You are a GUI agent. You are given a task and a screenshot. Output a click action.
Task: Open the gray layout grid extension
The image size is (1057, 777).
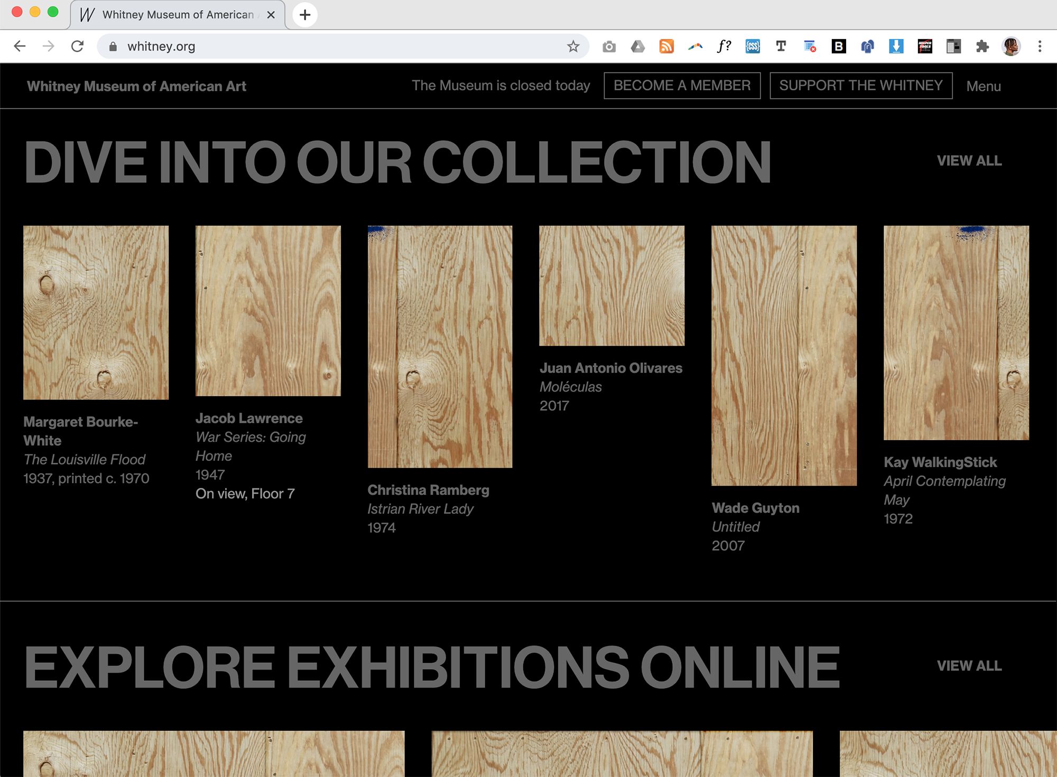pos(953,47)
